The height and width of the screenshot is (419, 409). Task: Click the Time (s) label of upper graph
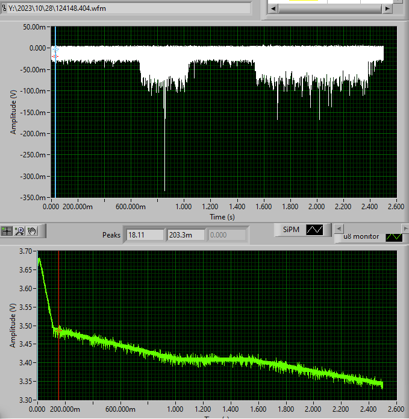(222, 217)
